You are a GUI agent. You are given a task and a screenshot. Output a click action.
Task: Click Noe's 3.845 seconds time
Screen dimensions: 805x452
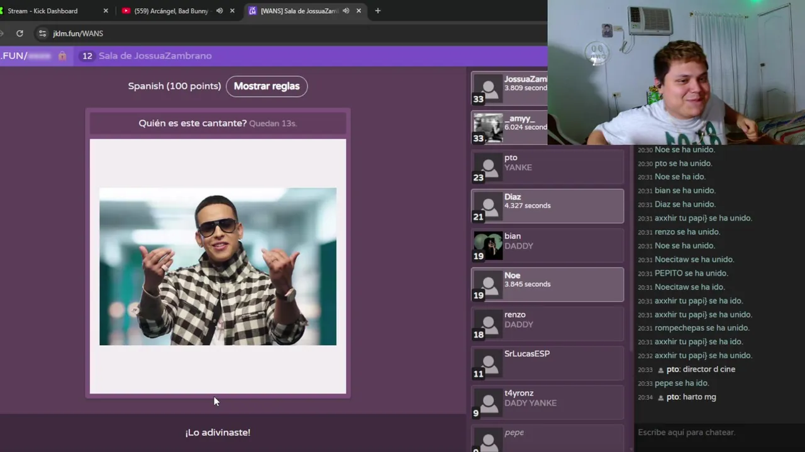tap(527, 284)
